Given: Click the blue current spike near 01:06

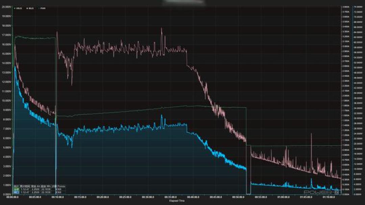Looking at the screenshot, I should click(311, 179).
